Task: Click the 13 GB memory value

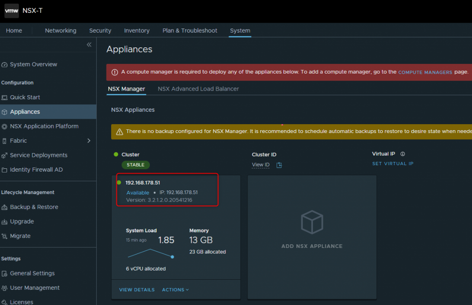Action: (x=201, y=240)
